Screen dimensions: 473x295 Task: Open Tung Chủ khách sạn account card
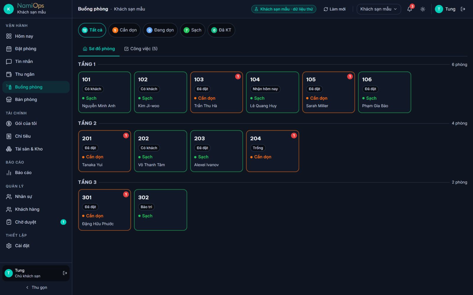pyautogui.click(x=36, y=273)
